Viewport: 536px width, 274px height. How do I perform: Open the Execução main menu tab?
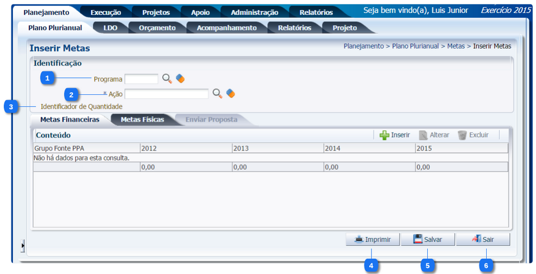coord(106,12)
